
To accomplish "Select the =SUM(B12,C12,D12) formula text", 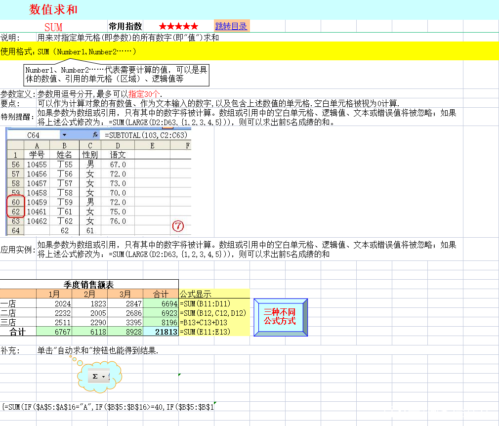I will (x=213, y=313).
